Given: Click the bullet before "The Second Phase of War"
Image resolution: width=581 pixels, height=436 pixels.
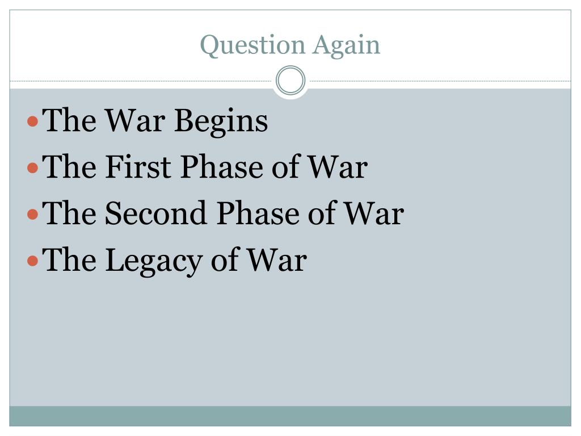Looking at the screenshot, I should pyautogui.click(x=33, y=214).
